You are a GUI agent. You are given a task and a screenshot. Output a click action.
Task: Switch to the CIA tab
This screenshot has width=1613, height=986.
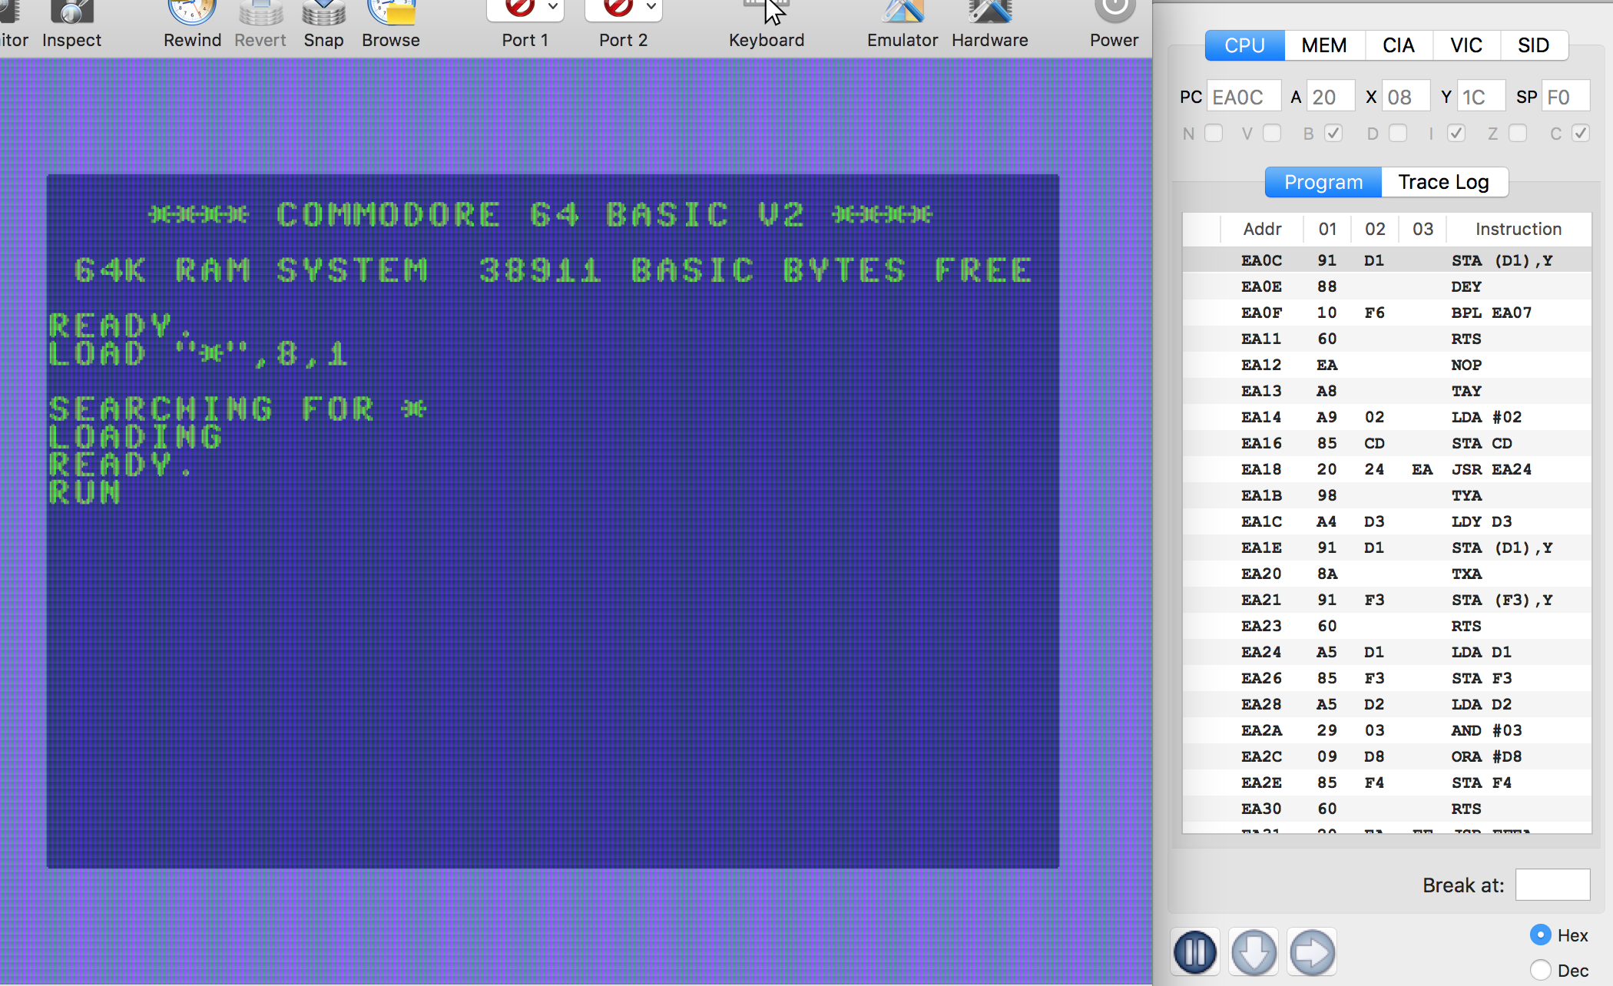[1399, 45]
